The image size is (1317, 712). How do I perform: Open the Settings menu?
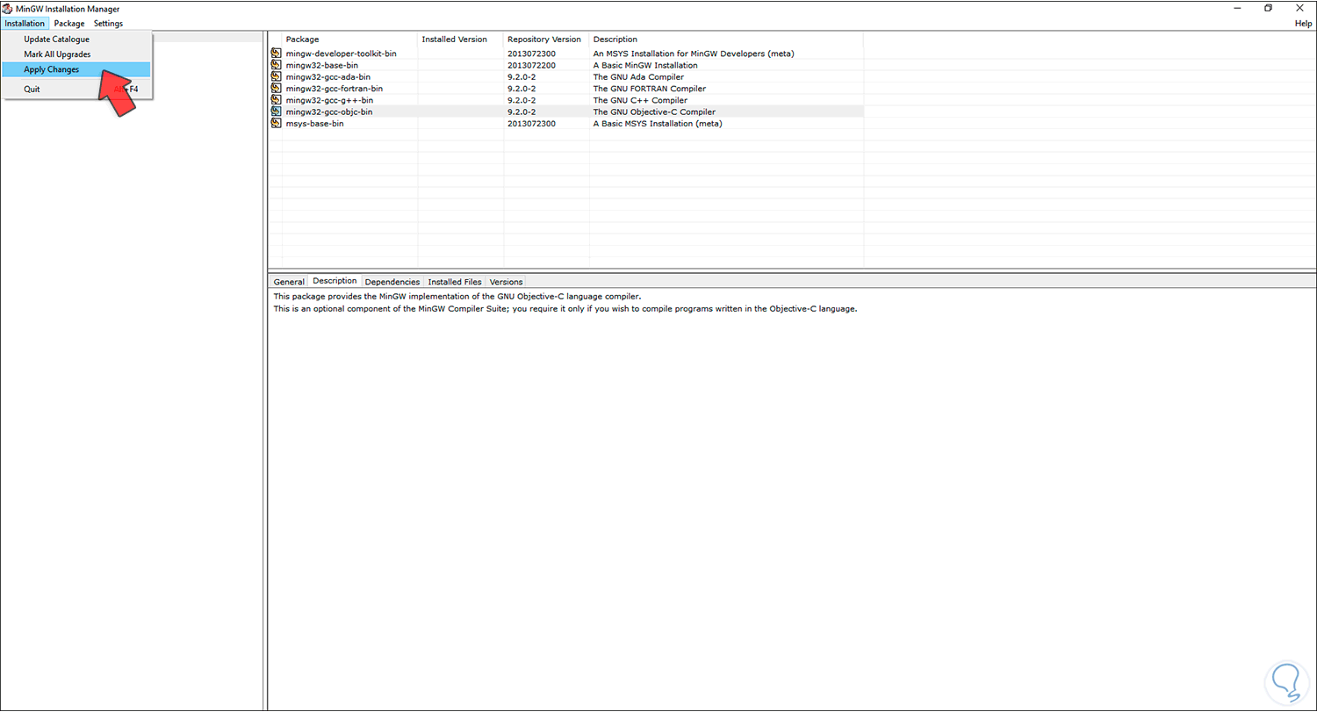coord(109,23)
